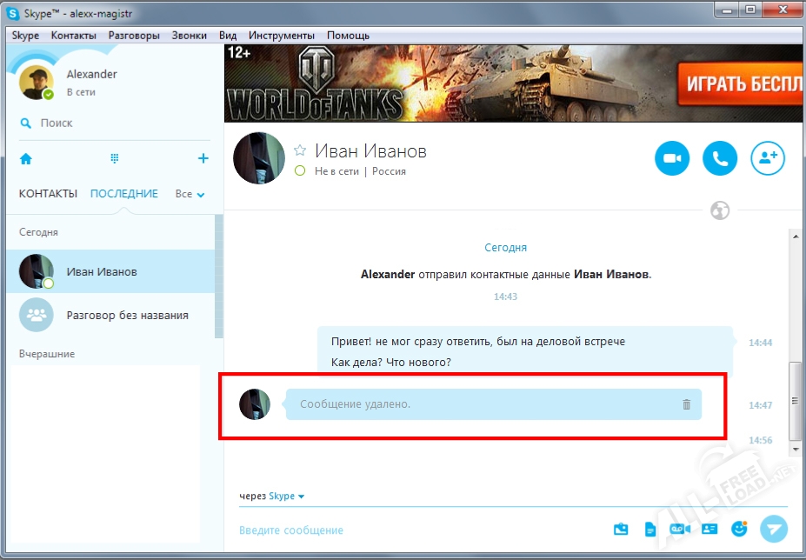Click the send file document icon
This screenshot has height=560, width=806.
(x=649, y=529)
